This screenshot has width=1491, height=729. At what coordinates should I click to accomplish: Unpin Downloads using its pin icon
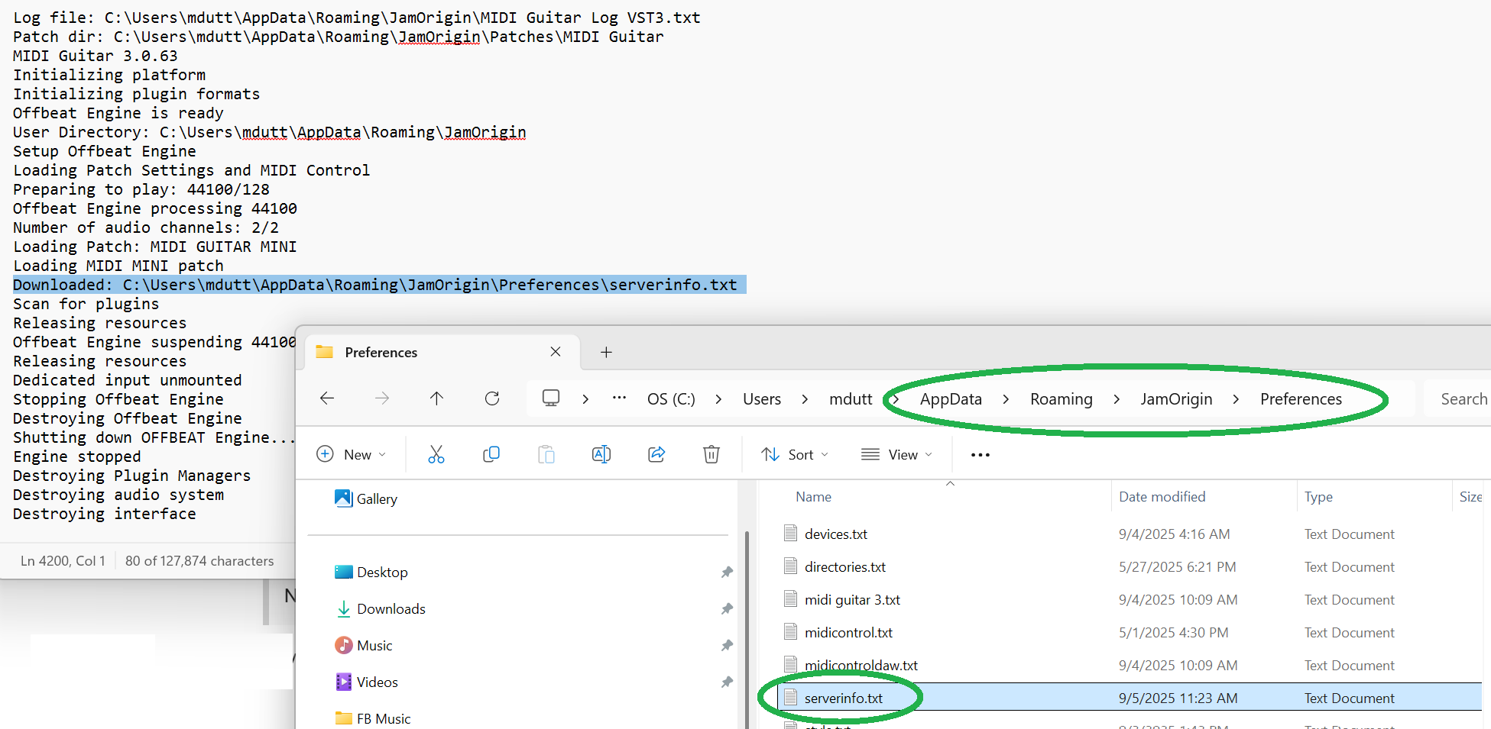tap(727, 608)
